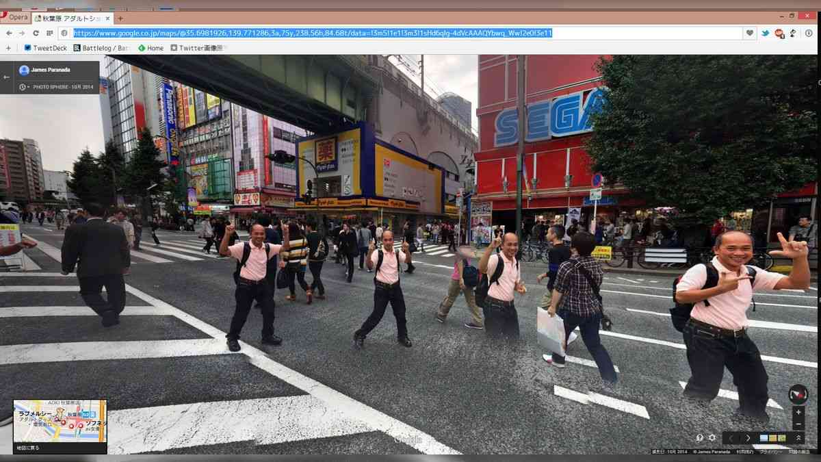Restore down the Opera window

click(792, 15)
